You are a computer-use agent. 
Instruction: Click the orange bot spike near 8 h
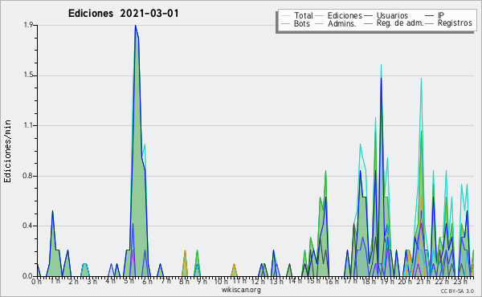pyautogui.click(x=185, y=251)
